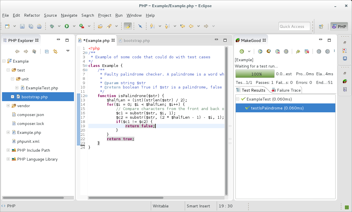
Task: Open the Refactor menu
Action: point(32,15)
